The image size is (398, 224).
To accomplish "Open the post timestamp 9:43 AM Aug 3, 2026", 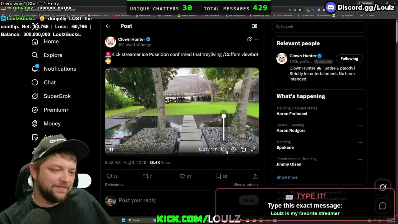I will tap(126, 163).
